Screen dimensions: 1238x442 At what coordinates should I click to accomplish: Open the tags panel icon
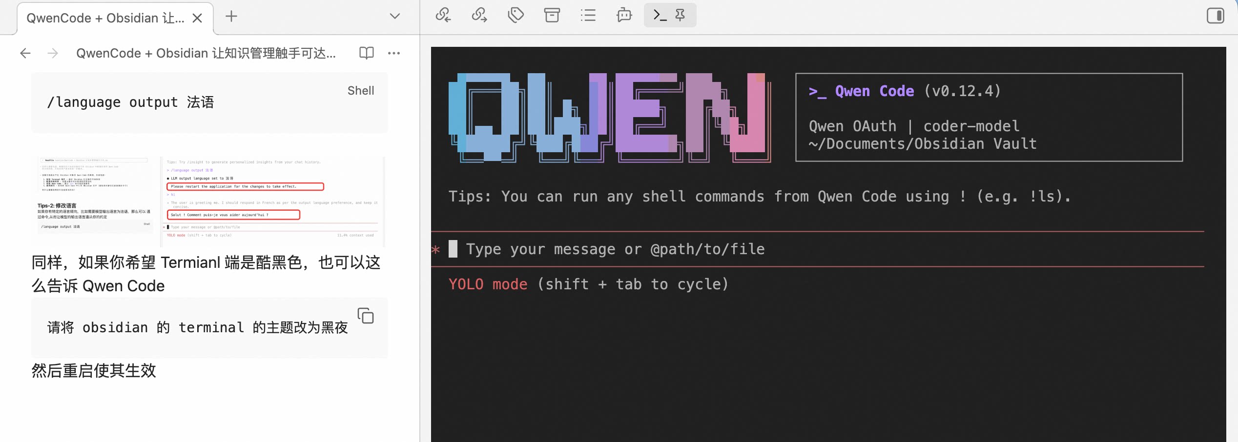tap(516, 15)
